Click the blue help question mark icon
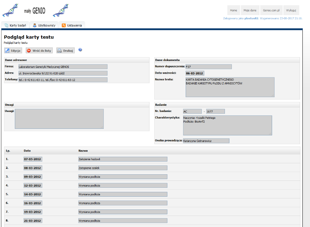Viewport: 310px width, 227px height. point(80,50)
